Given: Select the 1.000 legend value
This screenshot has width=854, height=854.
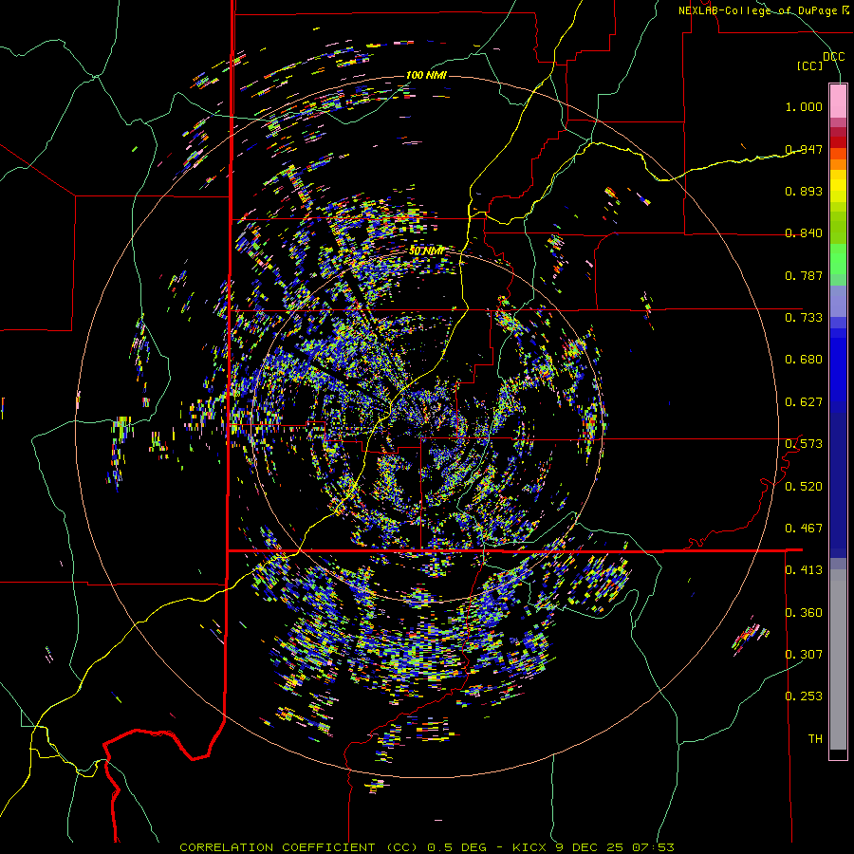Looking at the screenshot, I should 804,106.
